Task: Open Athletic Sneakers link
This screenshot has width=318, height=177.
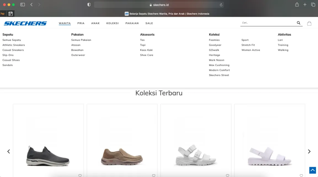Action: click(14, 45)
